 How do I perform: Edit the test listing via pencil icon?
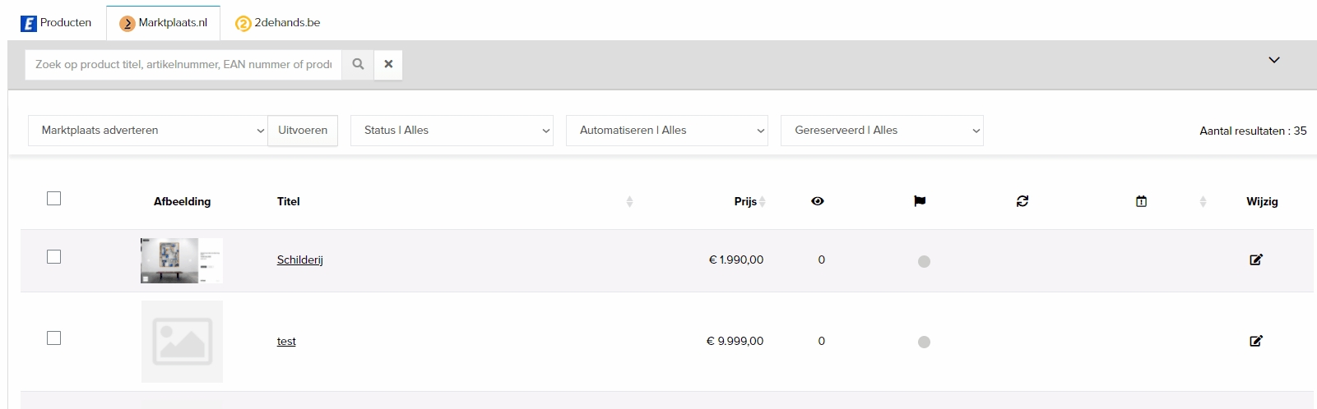(1256, 341)
